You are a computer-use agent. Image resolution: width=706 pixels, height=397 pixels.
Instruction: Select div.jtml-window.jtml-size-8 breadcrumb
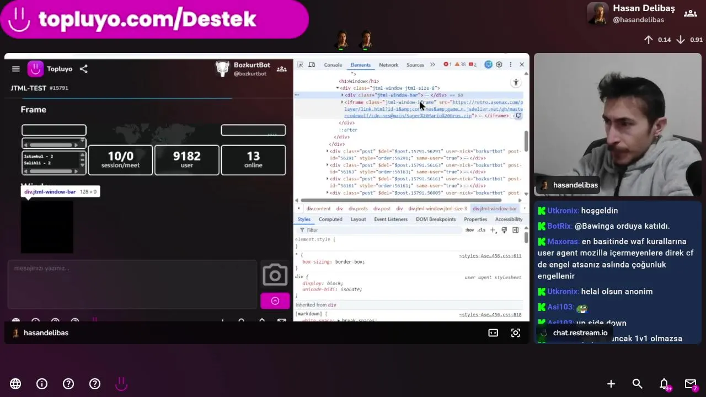pos(437,209)
